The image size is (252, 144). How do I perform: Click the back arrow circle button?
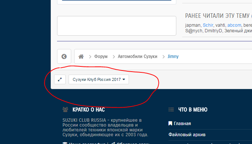click(64, 56)
